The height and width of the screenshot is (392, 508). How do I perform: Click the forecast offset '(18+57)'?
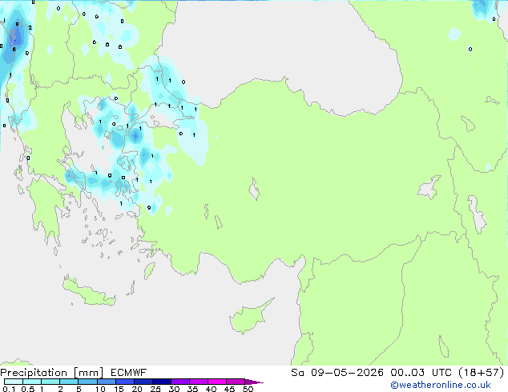(x=482, y=373)
